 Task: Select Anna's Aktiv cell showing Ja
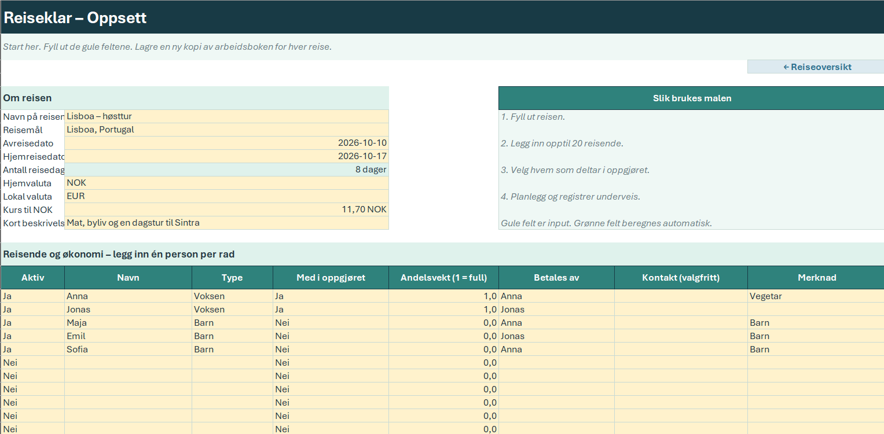coord(32,296)
